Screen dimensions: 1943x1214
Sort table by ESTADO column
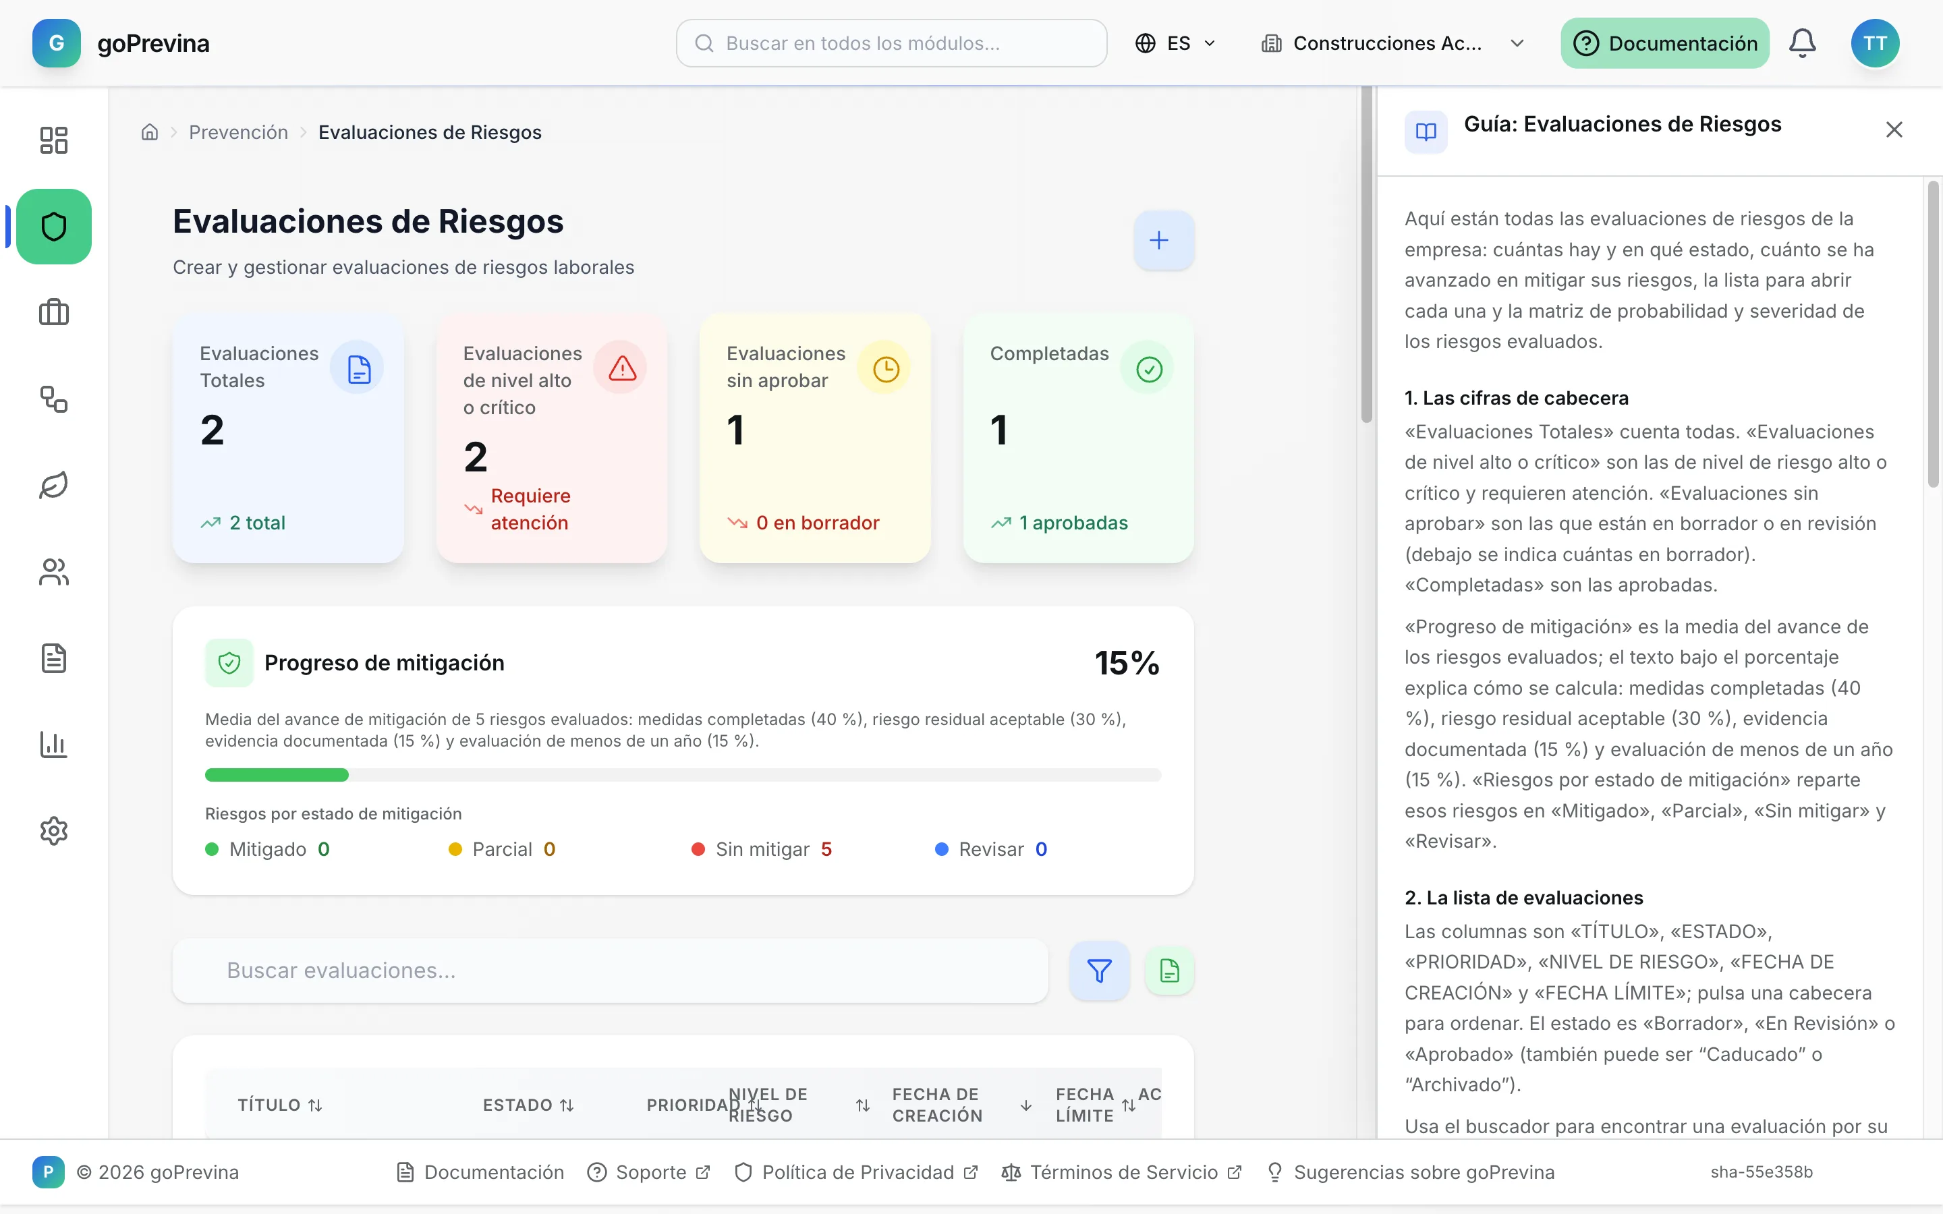528,1105
